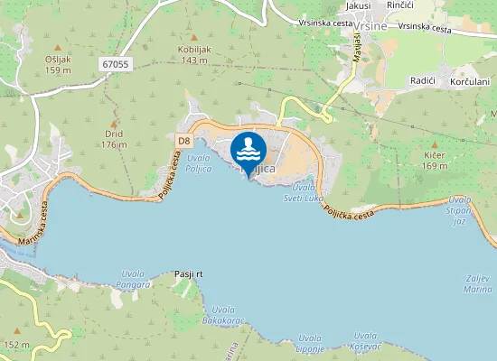This screenshot has width=497, height=361.
Task: Click the Uvala Poljica bay label
Action: 199,163
